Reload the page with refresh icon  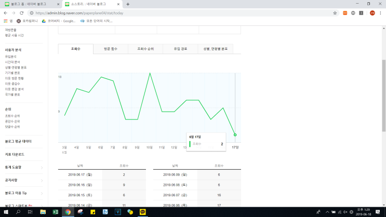pos(22,13)
